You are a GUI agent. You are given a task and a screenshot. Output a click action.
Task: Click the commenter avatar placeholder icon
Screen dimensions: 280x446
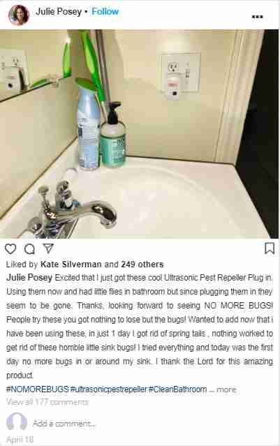(x=17, y=422)
